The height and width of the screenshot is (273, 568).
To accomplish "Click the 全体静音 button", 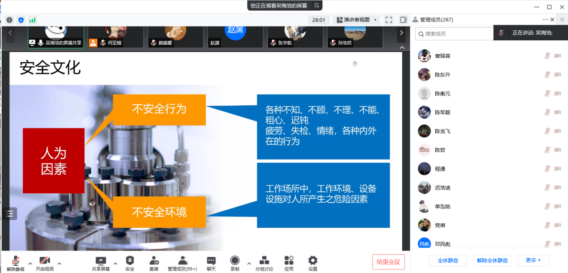I will coord(447,260).
